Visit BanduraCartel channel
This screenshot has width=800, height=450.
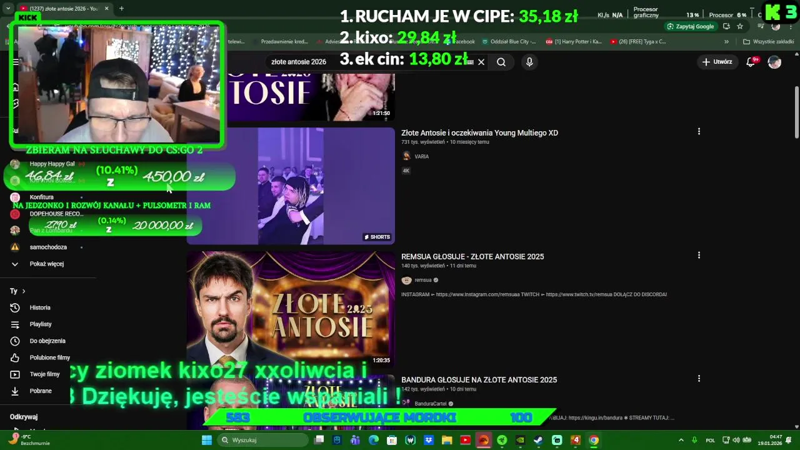pyautogui.click(x=431, y=404)
